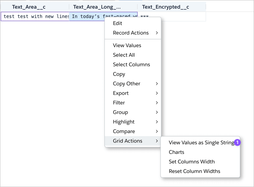Click Edit in the context menu
This screenshot has width=254, height=187.
coord(117,23)
